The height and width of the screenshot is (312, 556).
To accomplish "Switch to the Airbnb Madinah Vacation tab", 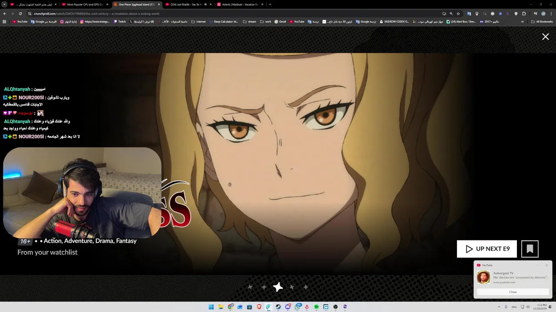I will pos(240,4).
